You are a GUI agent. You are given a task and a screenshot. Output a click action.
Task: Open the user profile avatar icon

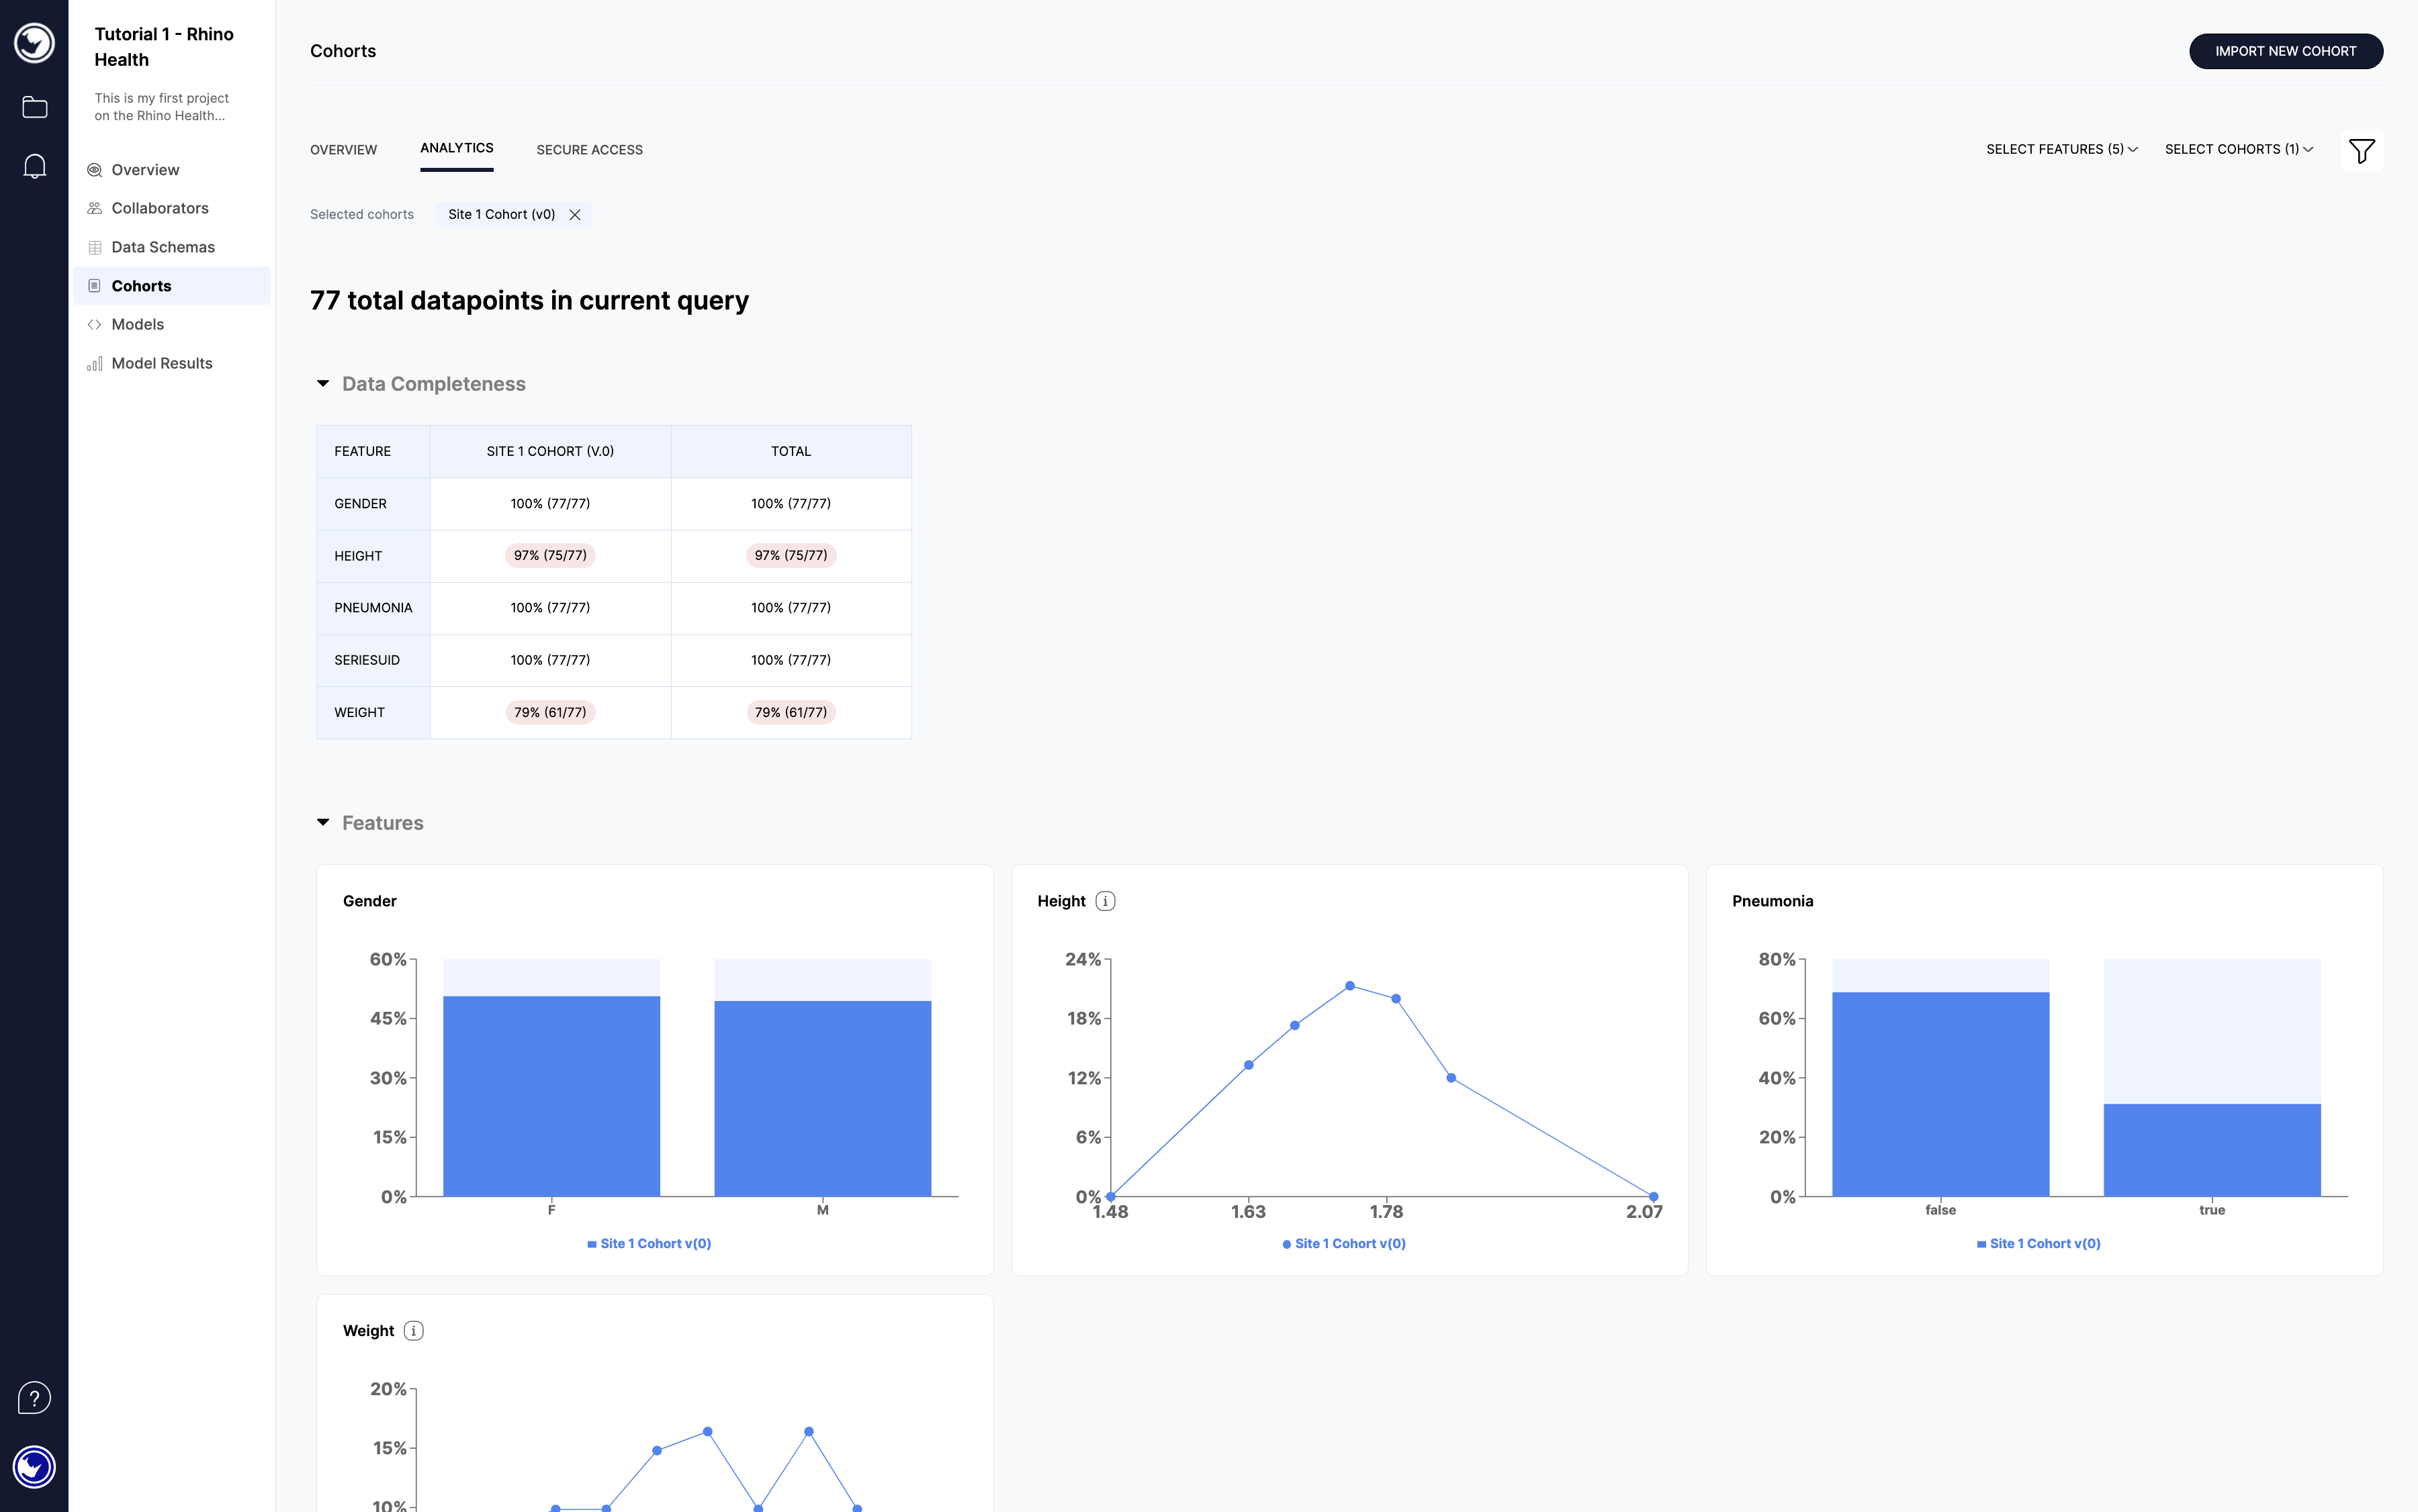pyautogui.click(x=34, y=1467)
